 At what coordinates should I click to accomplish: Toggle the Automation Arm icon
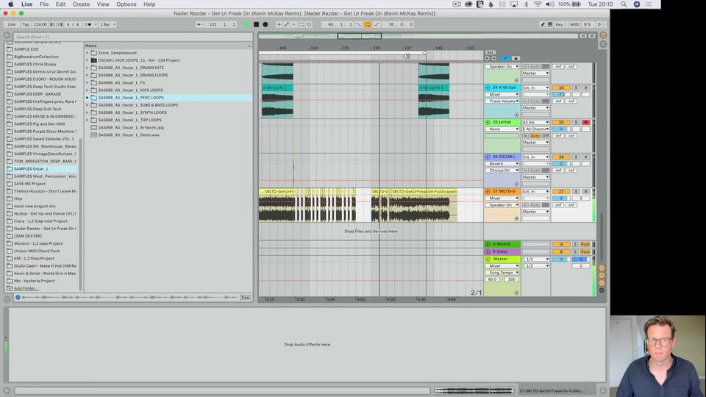pos(286,24)
